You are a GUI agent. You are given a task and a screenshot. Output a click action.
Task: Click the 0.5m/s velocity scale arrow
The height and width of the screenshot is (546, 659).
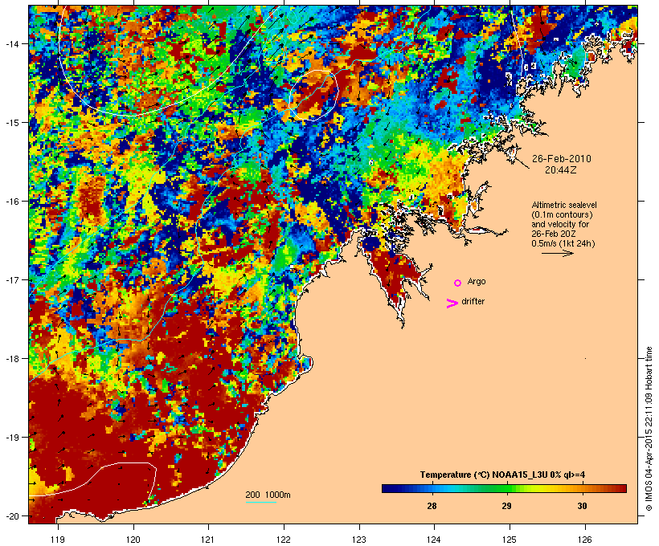pyautogui.click(x=557, y=253)
